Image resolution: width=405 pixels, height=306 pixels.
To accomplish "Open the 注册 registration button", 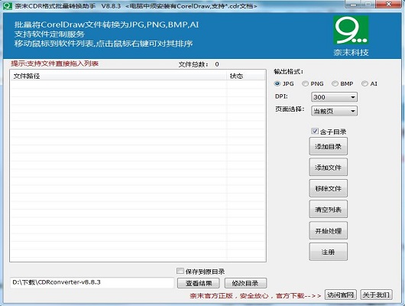I will tap(329, 252).
